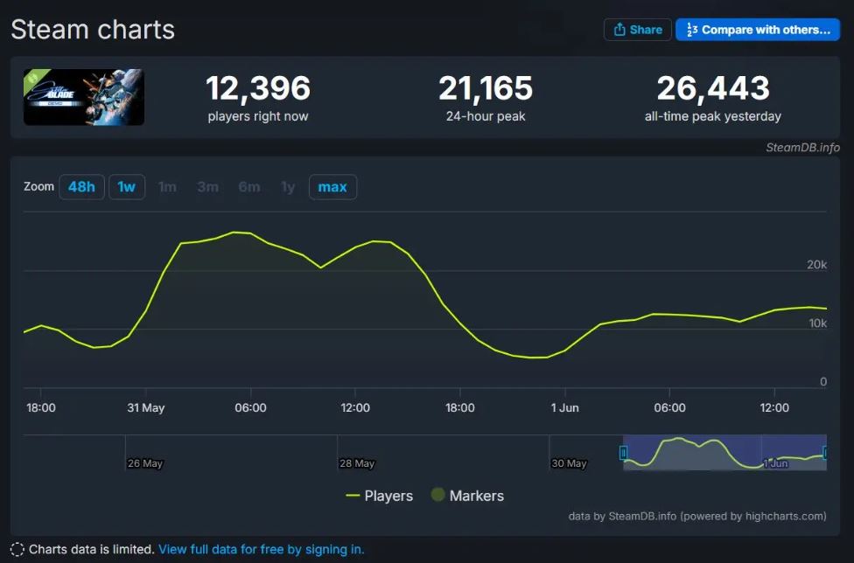854x563 pixels.
Task: Click the 26,443 all-time peak figure
Action: pos(713,87)
